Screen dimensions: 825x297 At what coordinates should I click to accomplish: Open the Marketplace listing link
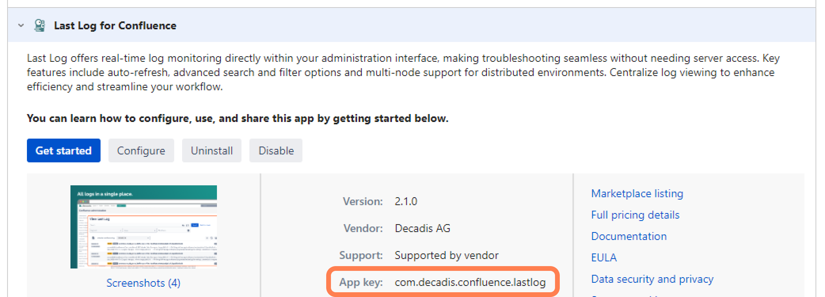click(x=637, y=194)
